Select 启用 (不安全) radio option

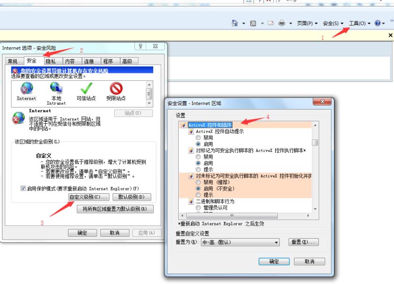(198, 188)
